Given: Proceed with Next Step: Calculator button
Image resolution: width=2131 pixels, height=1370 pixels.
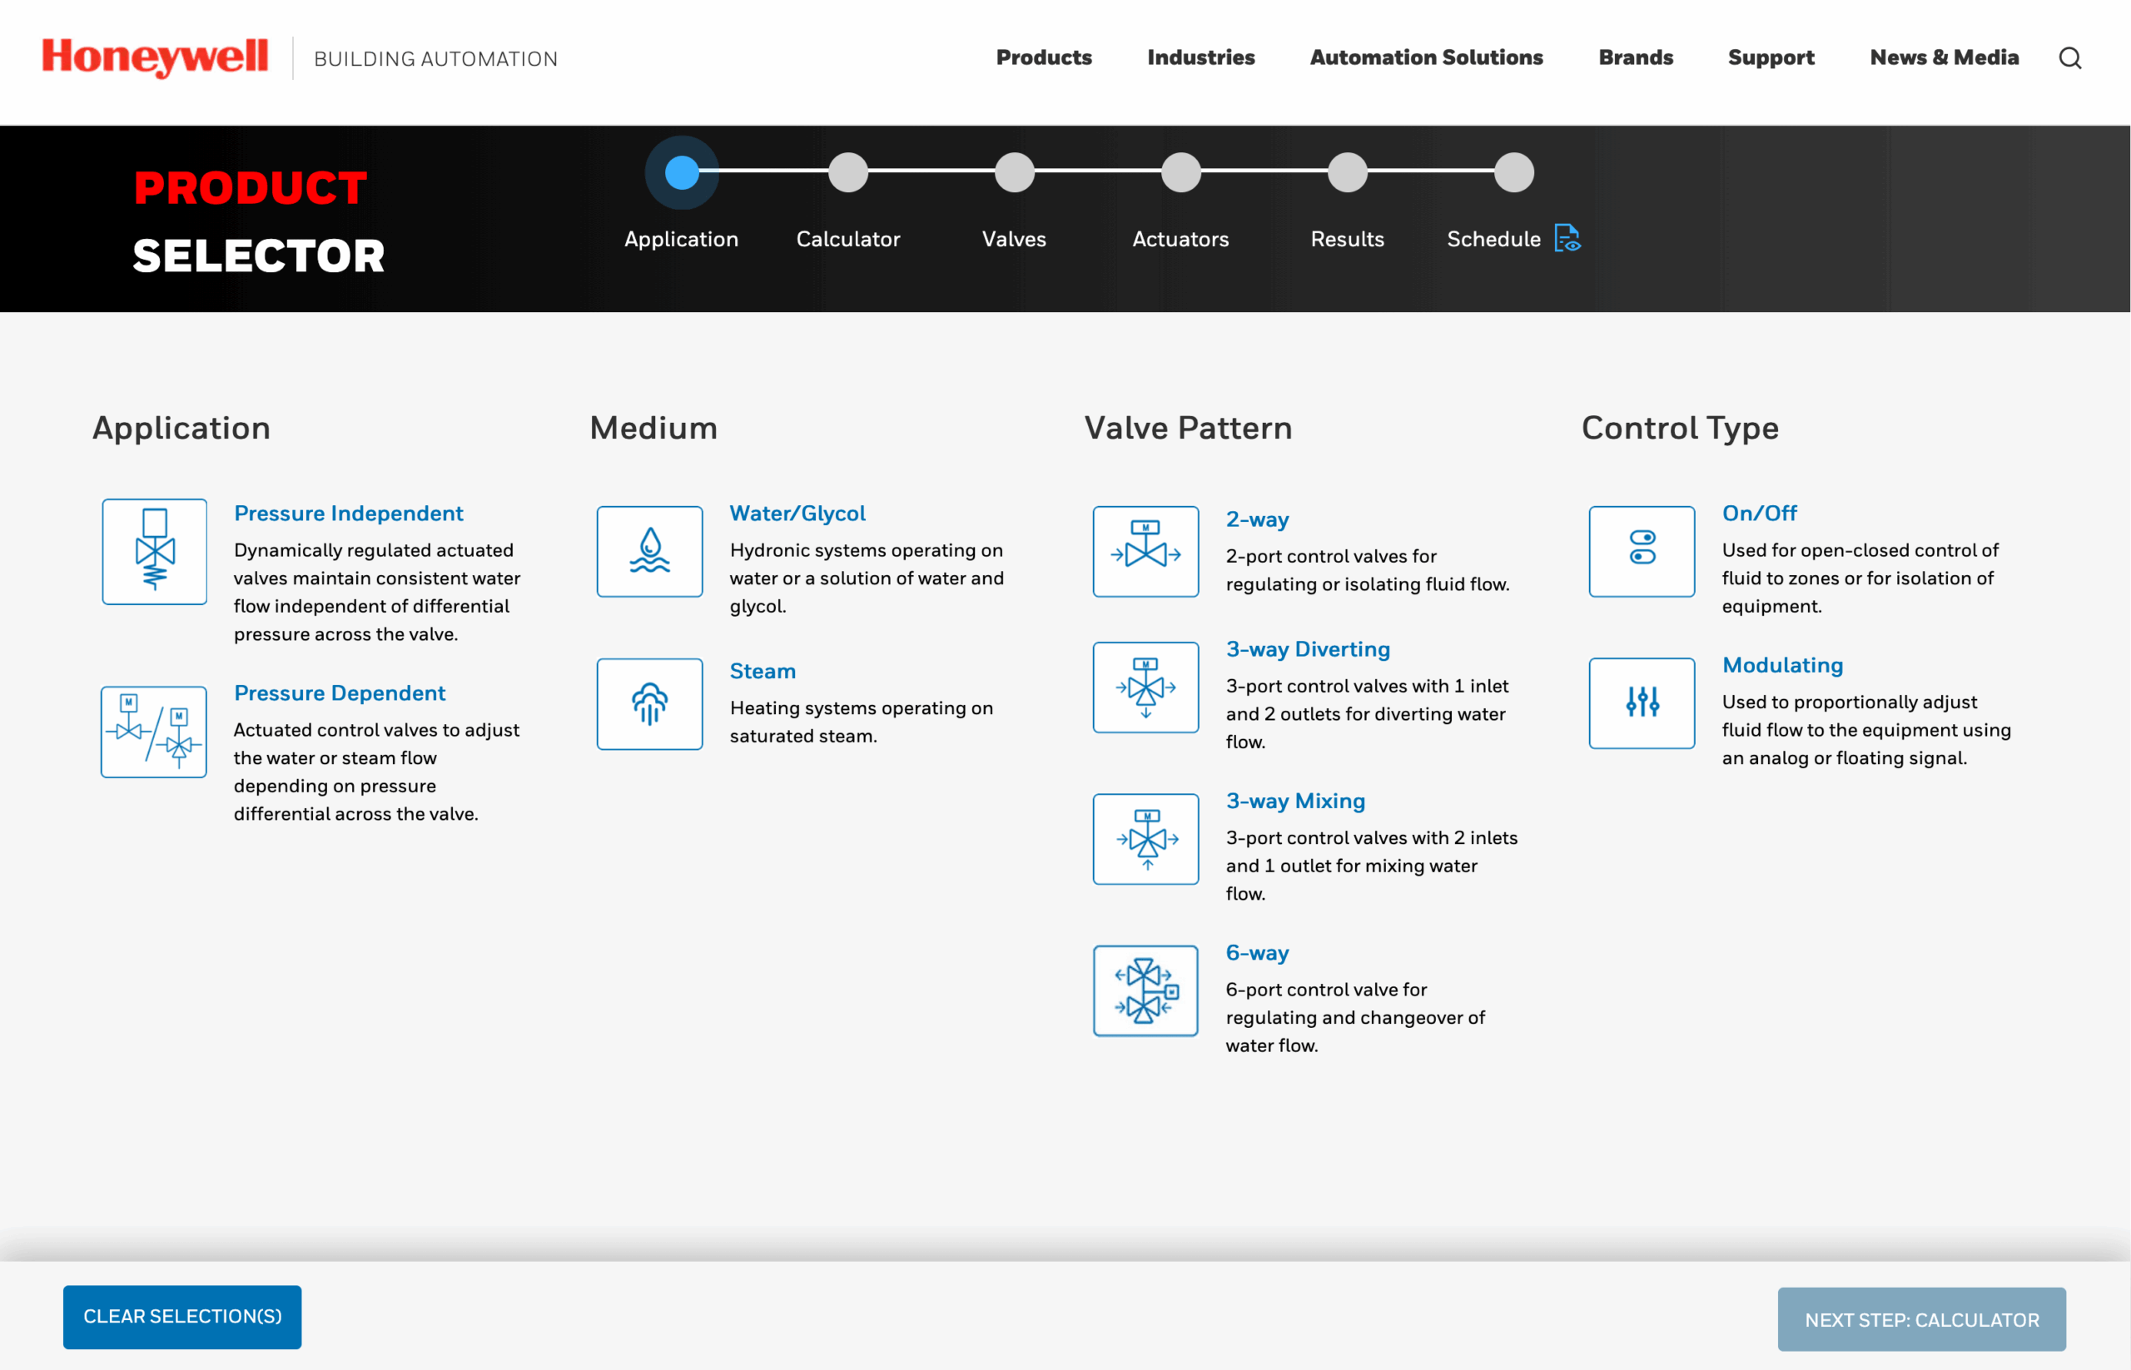Looking at the screenshot, I should (1921, 1319).
